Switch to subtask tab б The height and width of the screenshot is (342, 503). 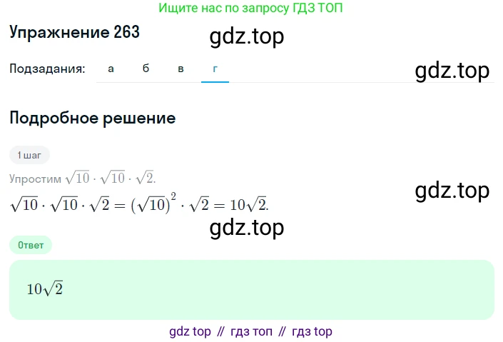point(146,69)
